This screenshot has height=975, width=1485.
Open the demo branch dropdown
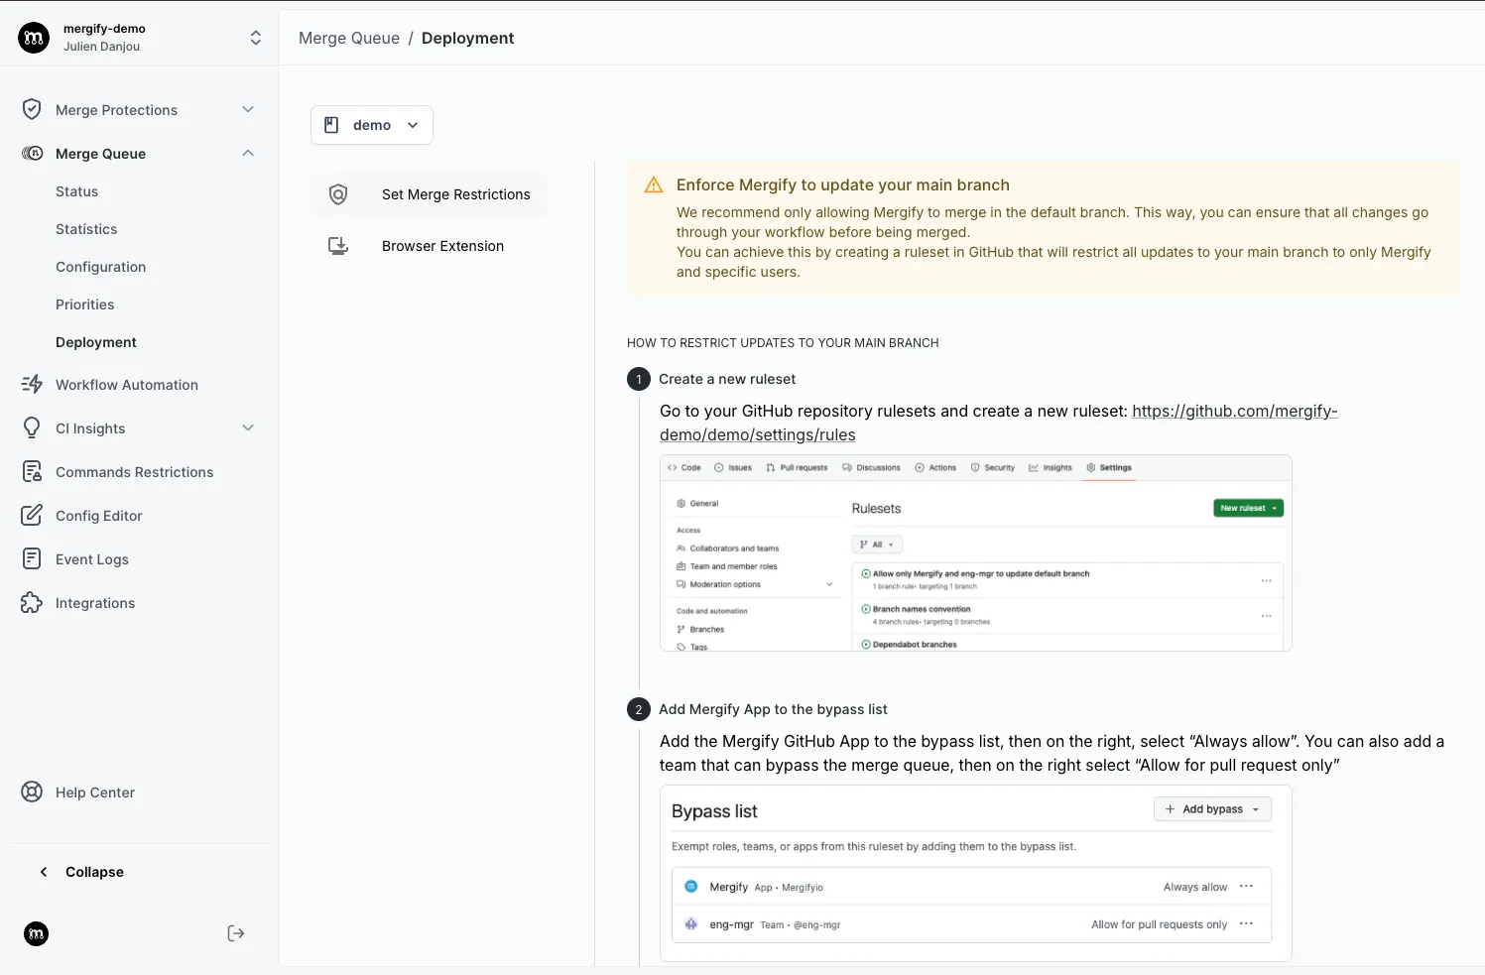pos(372,124)
